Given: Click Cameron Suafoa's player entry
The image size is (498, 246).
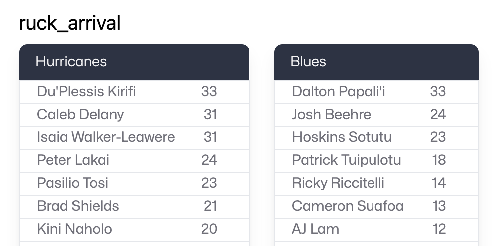Looking at the screenshot, I should 348,206.
